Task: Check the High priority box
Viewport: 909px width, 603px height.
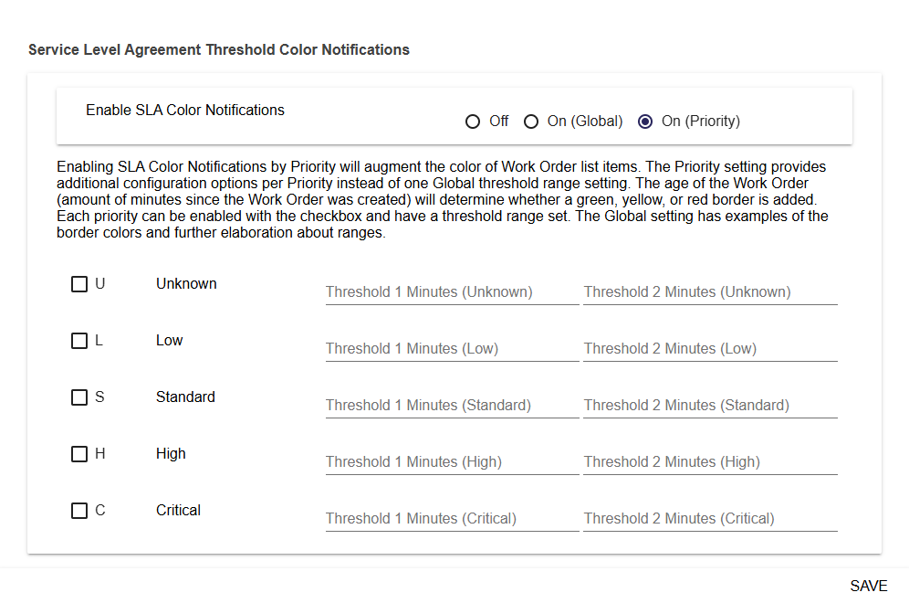Action: (x=79, y=453)
